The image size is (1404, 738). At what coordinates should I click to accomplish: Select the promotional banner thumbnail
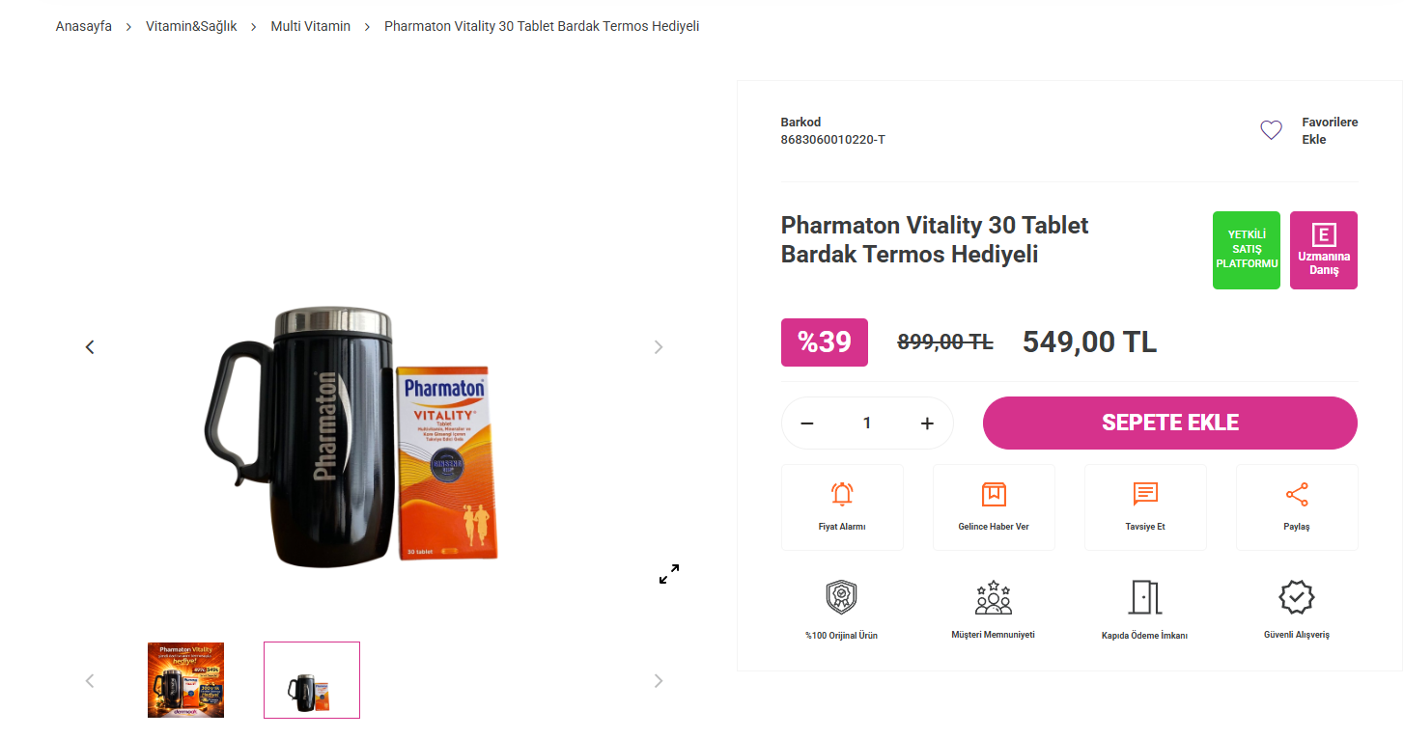185,680
